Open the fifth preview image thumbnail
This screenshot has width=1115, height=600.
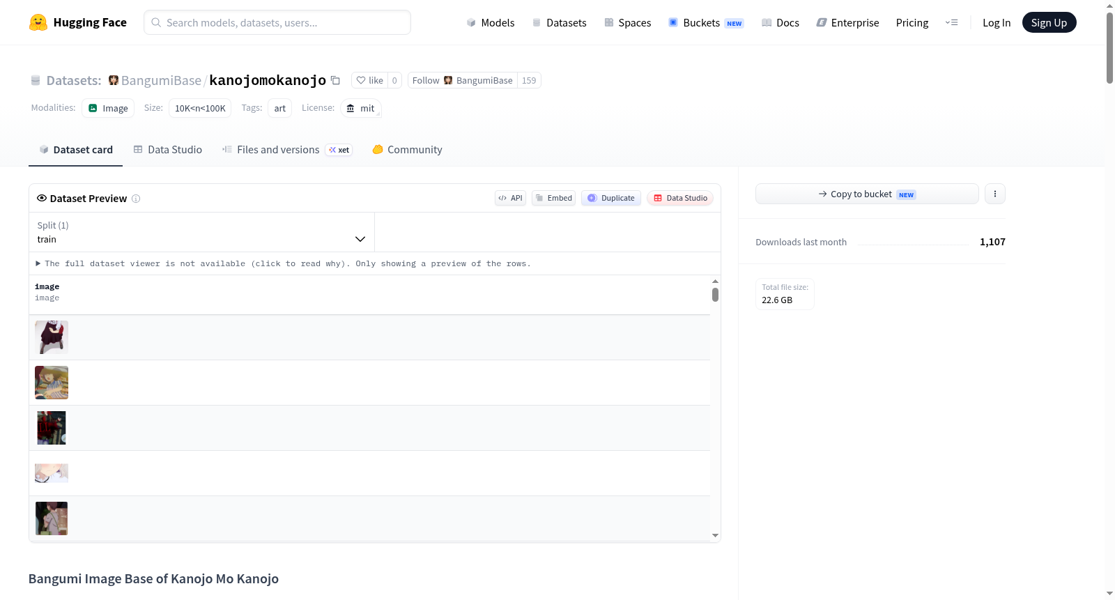(52, 518)
